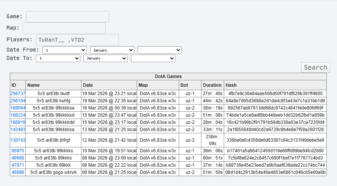Click date '15 Mar 2026 @ 23:47 local'
Viewport: 337px width, 186px height.
109,115
